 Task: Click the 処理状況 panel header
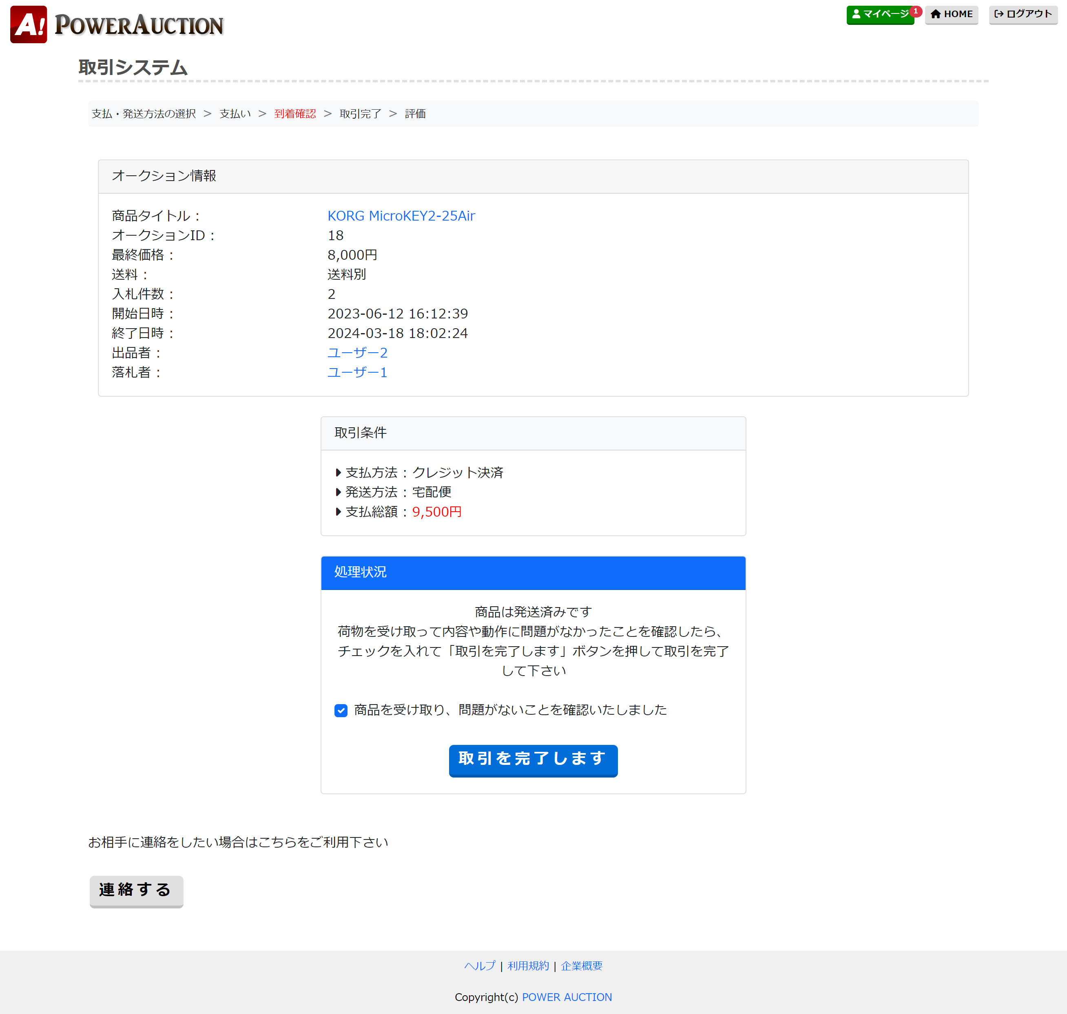coord(533,572)
